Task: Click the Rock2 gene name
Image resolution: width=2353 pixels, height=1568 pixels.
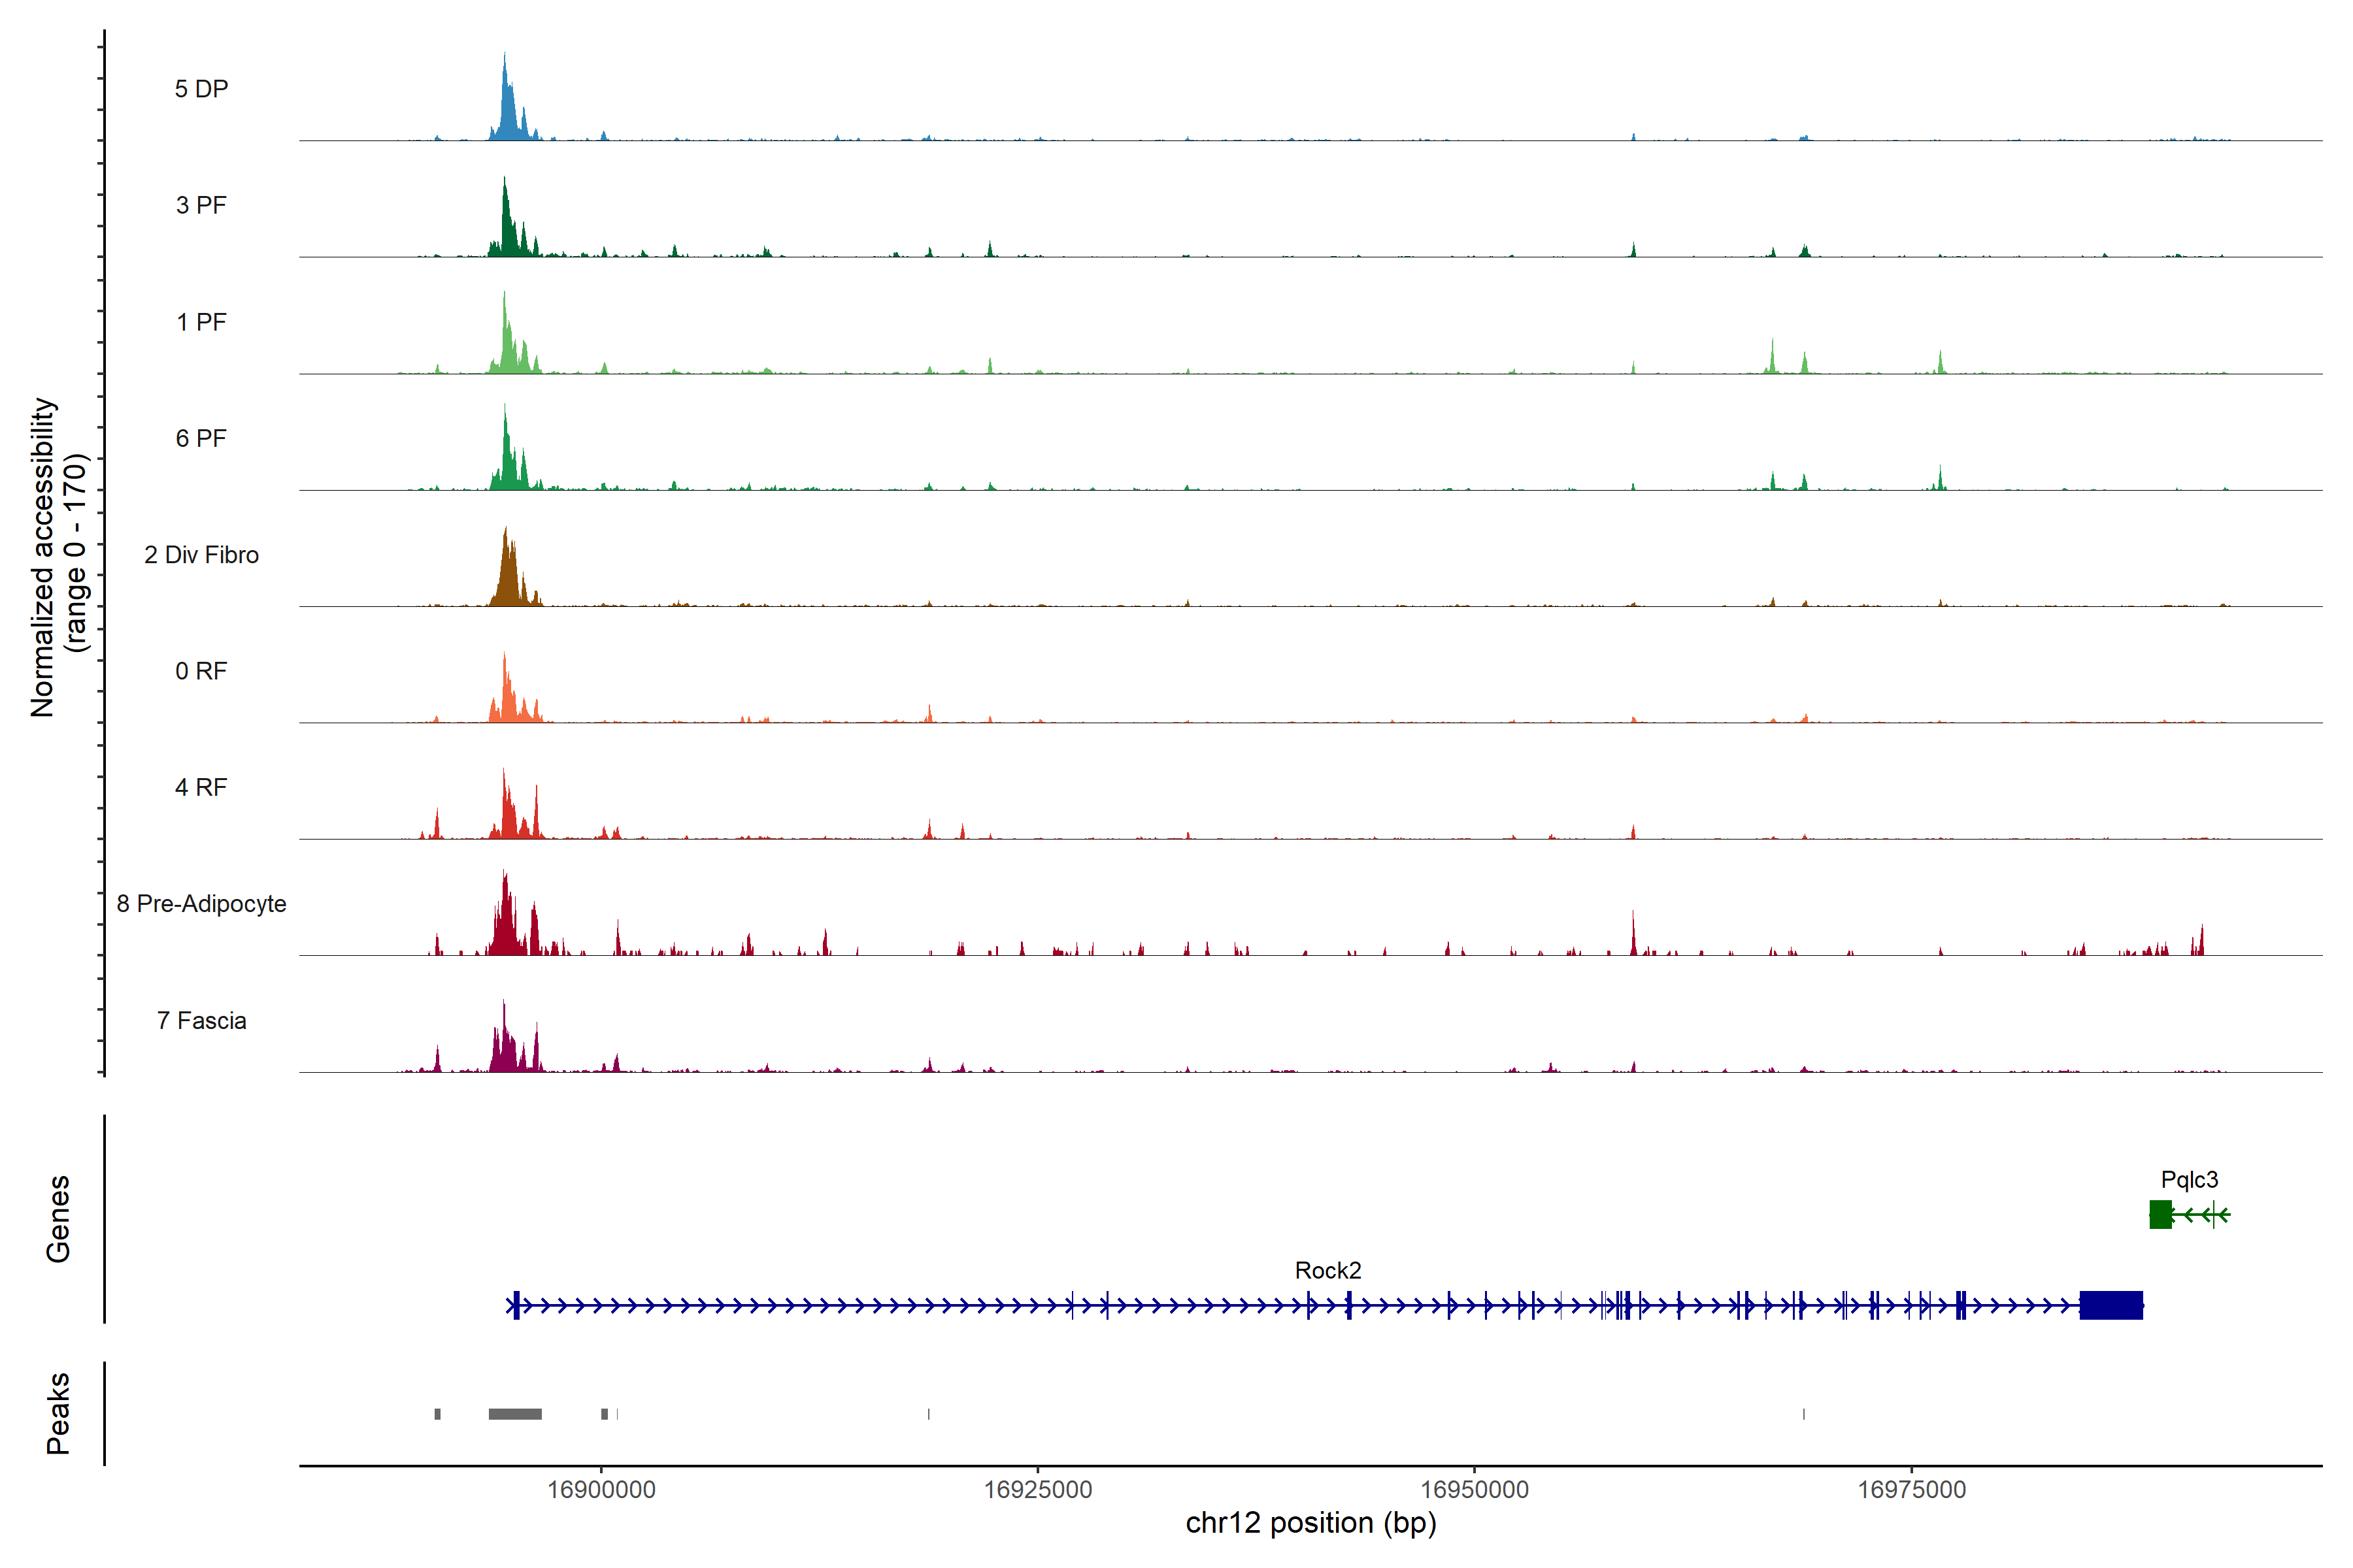Action: 1327,1270
